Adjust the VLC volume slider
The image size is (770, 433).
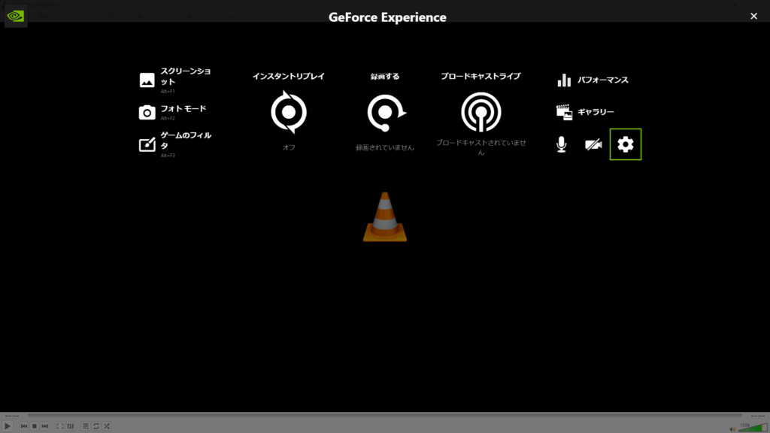pyautogui.click(x=753, y=427)
